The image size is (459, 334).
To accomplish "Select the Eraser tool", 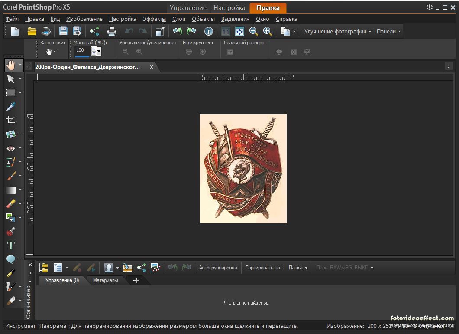I will [11, 203].
